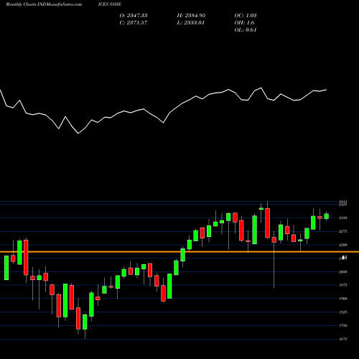
Task: Click the 2209 price axis label
Action: pos(343,245)
